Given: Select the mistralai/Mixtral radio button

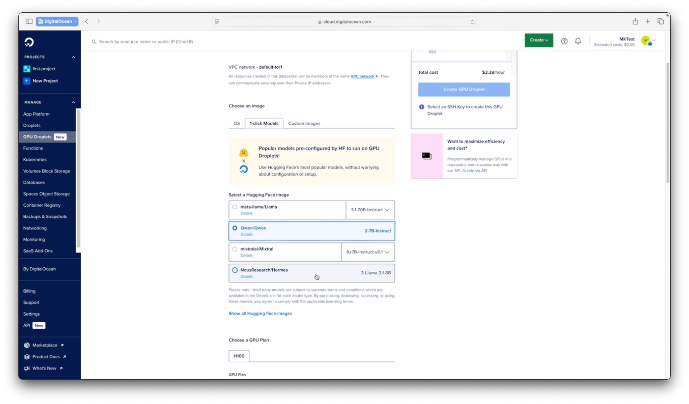Looking at the screenshot, I should (x=234, y=249).
